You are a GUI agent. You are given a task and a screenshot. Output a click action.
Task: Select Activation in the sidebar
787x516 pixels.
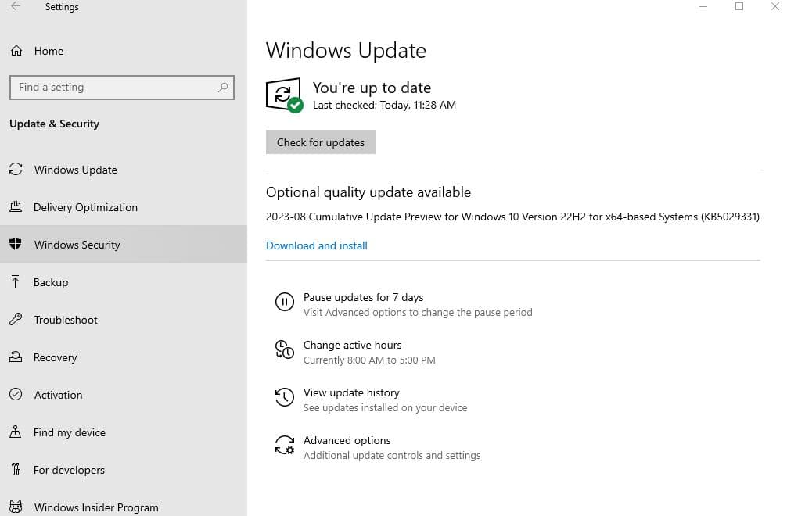[x=124, y=395]
